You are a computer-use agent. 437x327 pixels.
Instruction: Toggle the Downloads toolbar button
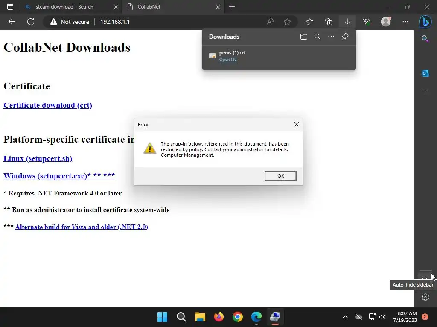(x=347, y=22)
